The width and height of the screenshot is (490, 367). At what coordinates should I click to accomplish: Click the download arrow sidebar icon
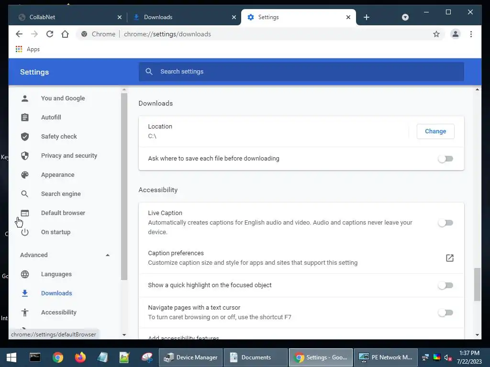[x=25, y=293]
